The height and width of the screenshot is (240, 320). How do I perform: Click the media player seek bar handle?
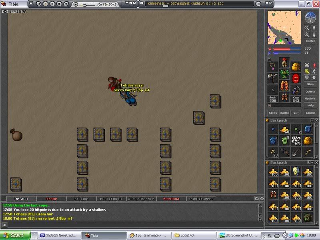point(165,6)
